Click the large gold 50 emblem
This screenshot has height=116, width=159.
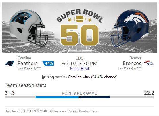[80, 35]
